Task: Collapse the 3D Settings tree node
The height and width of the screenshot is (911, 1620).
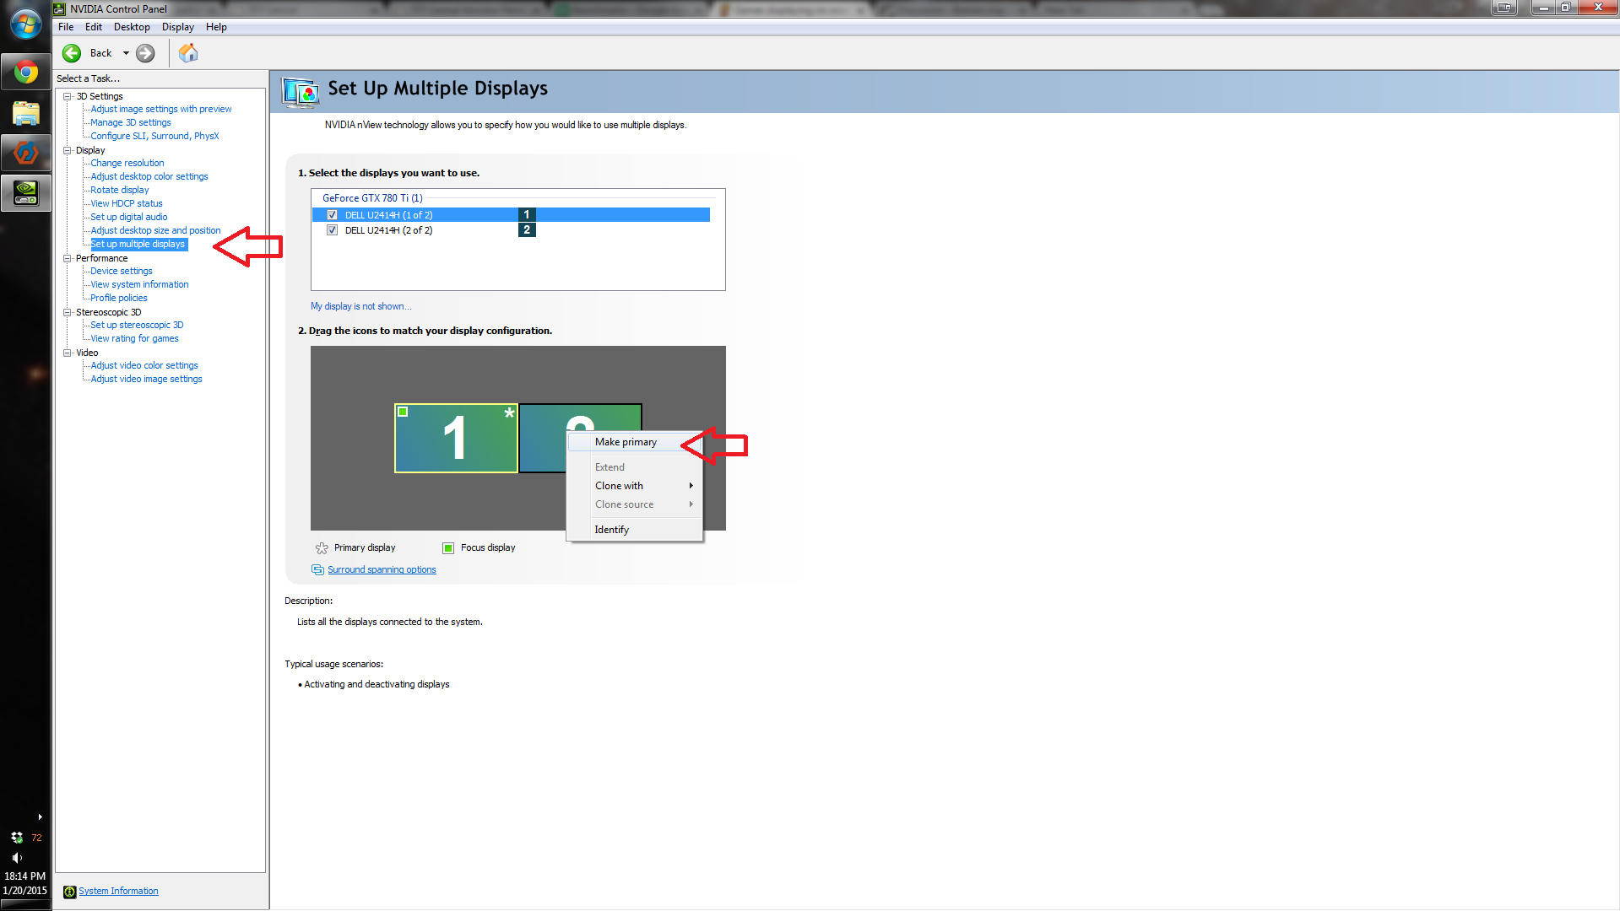Action: click(68, 96)
